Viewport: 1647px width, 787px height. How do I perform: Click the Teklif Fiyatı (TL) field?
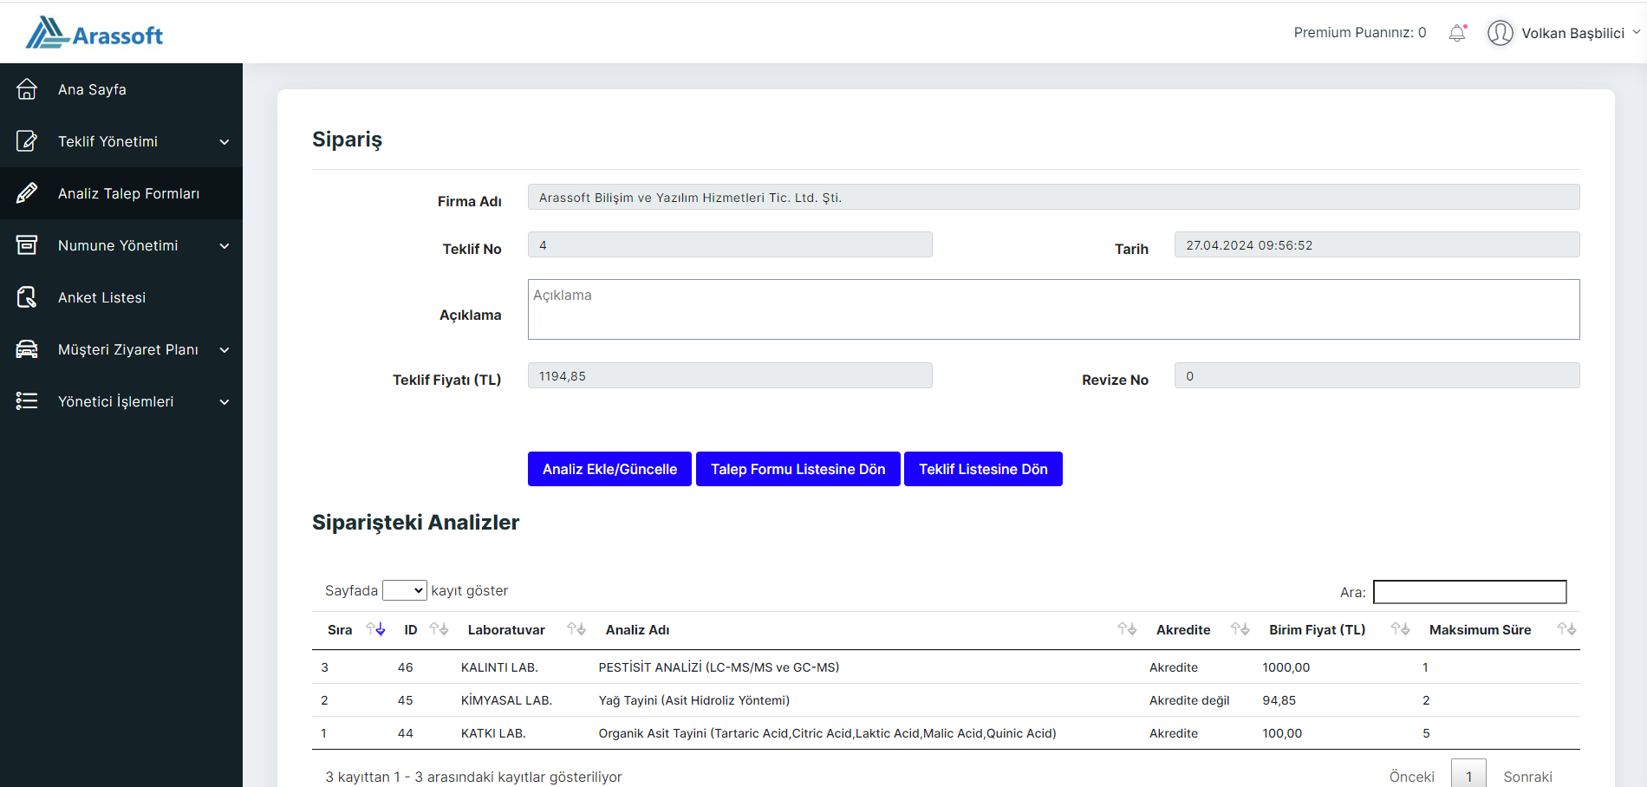(x=730, y=375)
